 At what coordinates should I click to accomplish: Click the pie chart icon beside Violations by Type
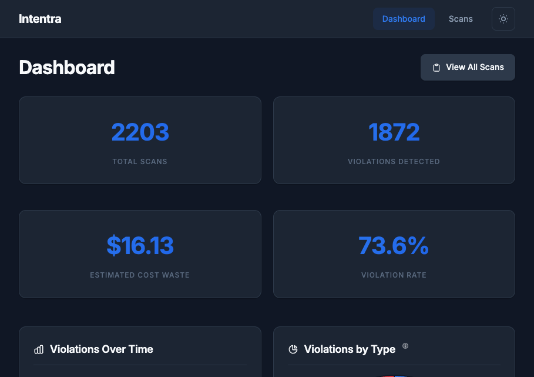pos(293,349)
